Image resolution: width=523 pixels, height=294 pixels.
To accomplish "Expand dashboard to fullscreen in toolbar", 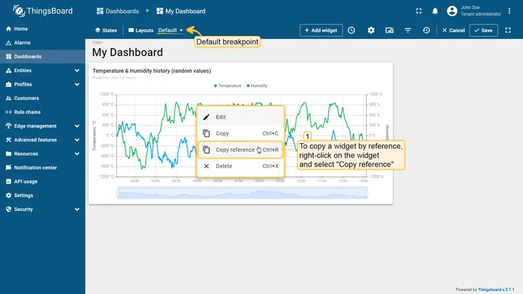I will pyautogui.click(x=508, y=30).
